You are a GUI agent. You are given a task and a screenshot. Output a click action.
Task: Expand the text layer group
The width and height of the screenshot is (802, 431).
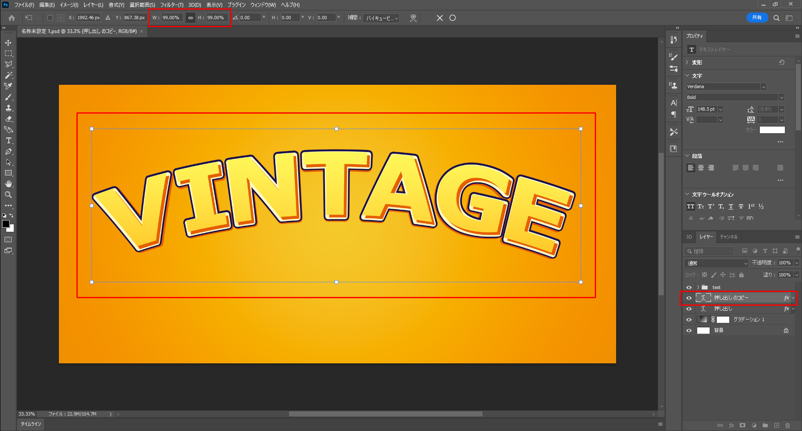pyautogui.click(x=698, y=287)
